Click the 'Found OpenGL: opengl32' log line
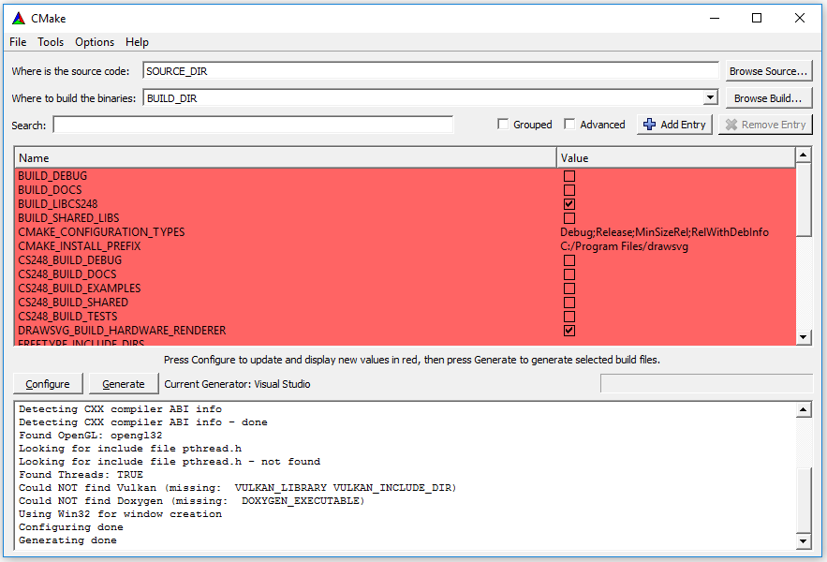This screenshot has height=562, width=827. (91, 436)
